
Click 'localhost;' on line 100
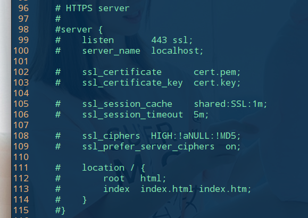[x=177, y=51]
